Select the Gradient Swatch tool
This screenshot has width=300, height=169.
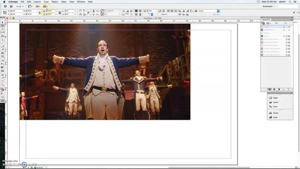[x=2, y=68]
